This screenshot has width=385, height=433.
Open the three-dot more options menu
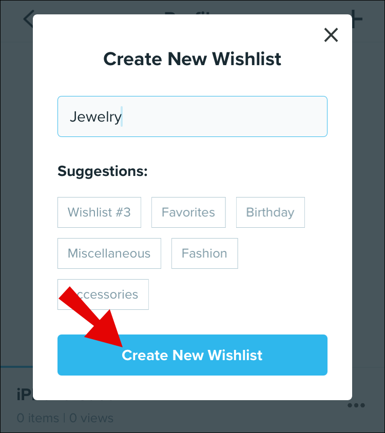pos(356,405)
